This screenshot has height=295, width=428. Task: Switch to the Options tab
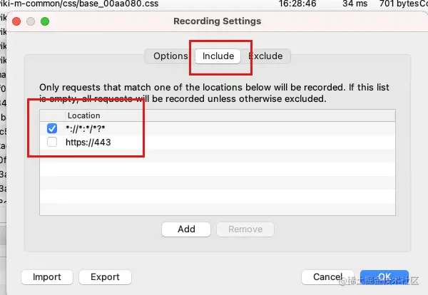click(170, 56)
